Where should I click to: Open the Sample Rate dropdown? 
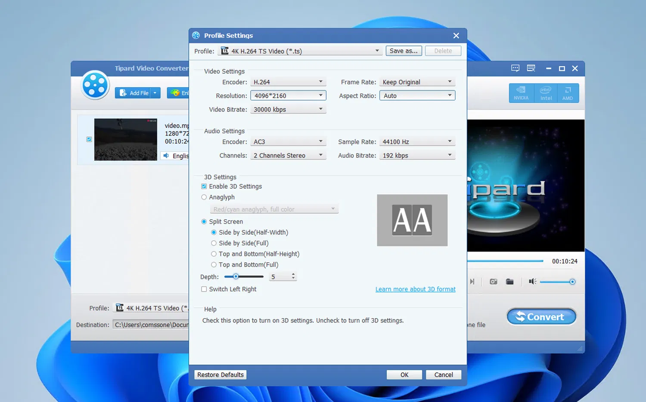(x=417, y=141)
